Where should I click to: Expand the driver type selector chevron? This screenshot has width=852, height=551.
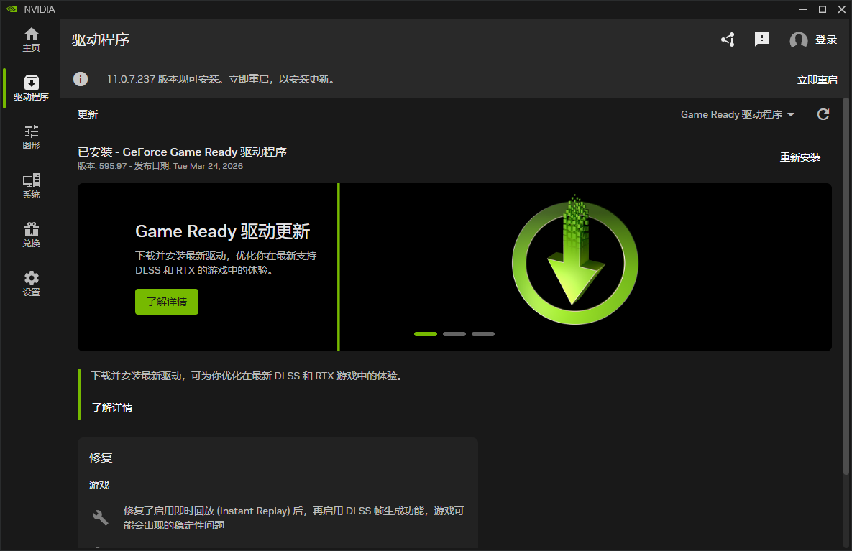click(792, 114)
